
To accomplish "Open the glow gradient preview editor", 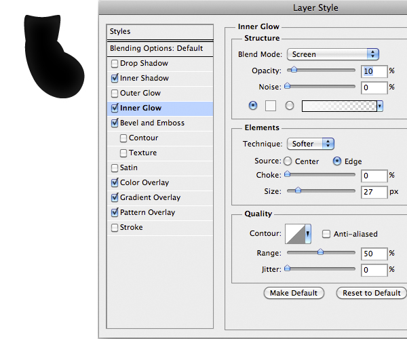I will point(338,106).
